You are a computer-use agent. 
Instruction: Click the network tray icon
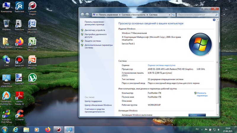(214, 130)
